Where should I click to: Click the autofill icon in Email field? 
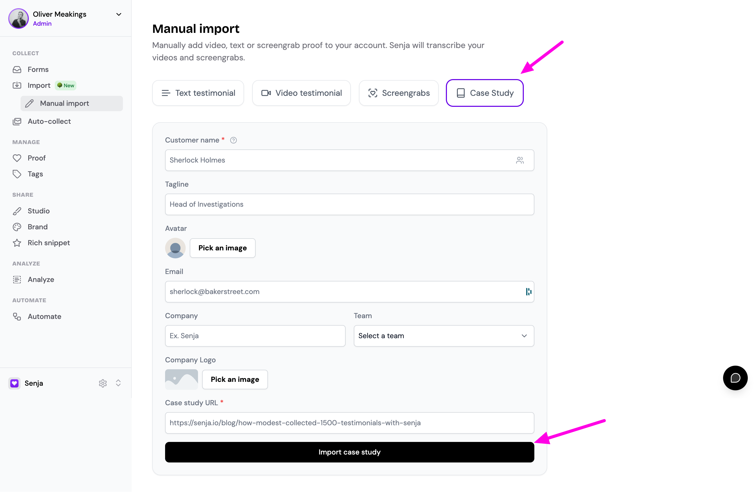pos(529,291)
